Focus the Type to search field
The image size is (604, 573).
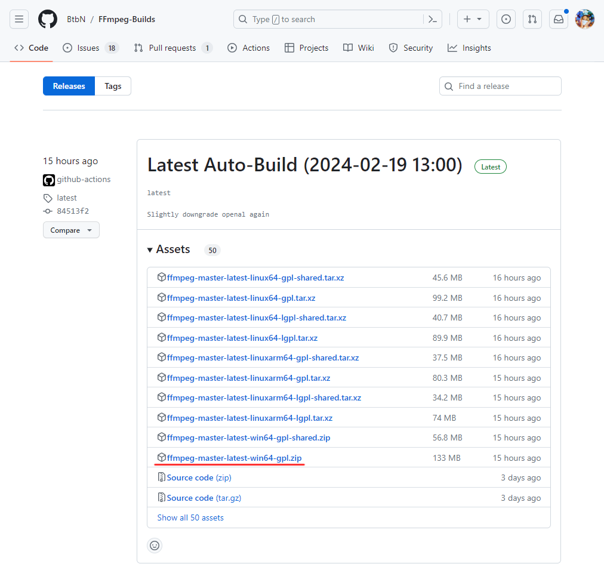[x=337, y=19]
